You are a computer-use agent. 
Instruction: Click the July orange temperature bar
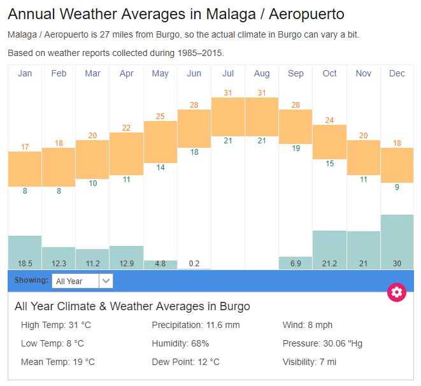click(228, 116)
